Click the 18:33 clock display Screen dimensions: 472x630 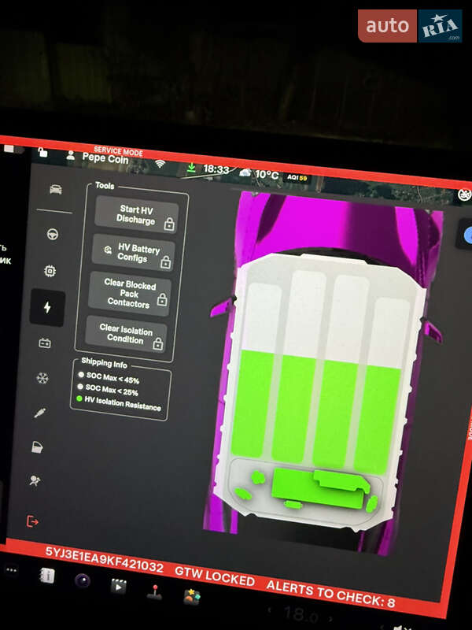point(216,169)
